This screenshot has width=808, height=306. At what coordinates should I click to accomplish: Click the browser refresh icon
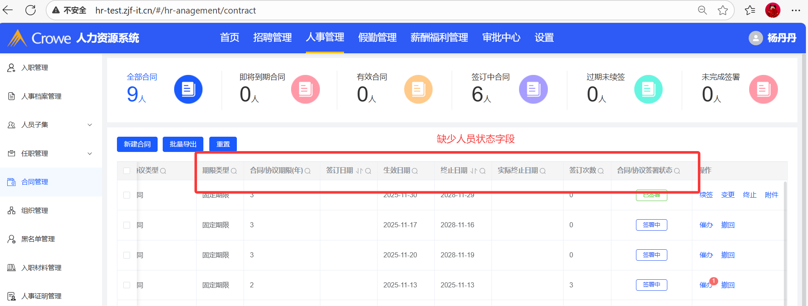(31, 10)
